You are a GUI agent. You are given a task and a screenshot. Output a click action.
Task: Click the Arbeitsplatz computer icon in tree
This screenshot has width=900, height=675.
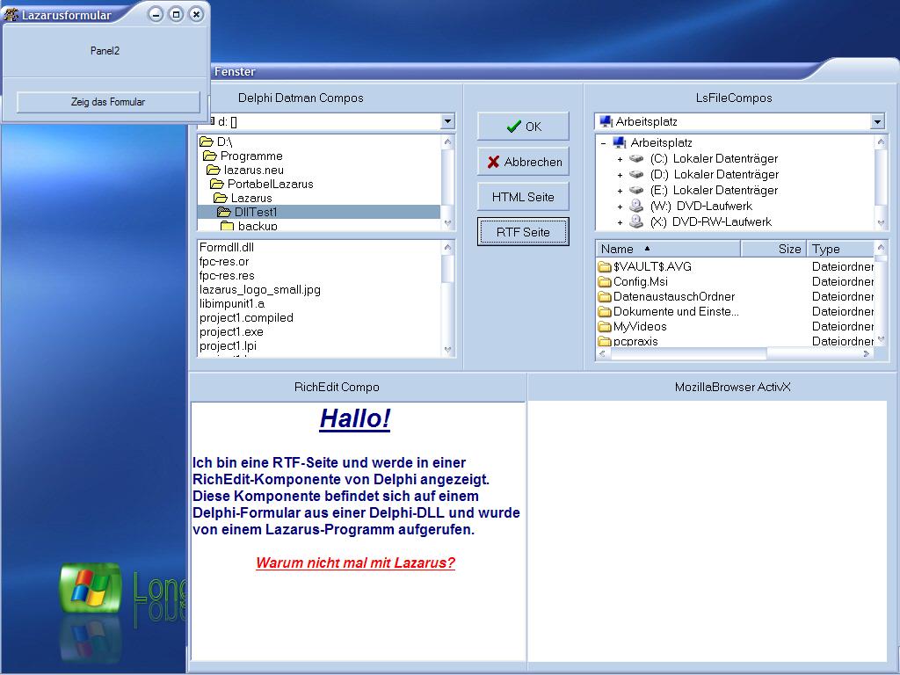[620, 142]
